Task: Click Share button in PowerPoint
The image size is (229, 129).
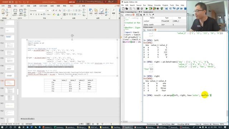Action: click(x=117, y=6)
